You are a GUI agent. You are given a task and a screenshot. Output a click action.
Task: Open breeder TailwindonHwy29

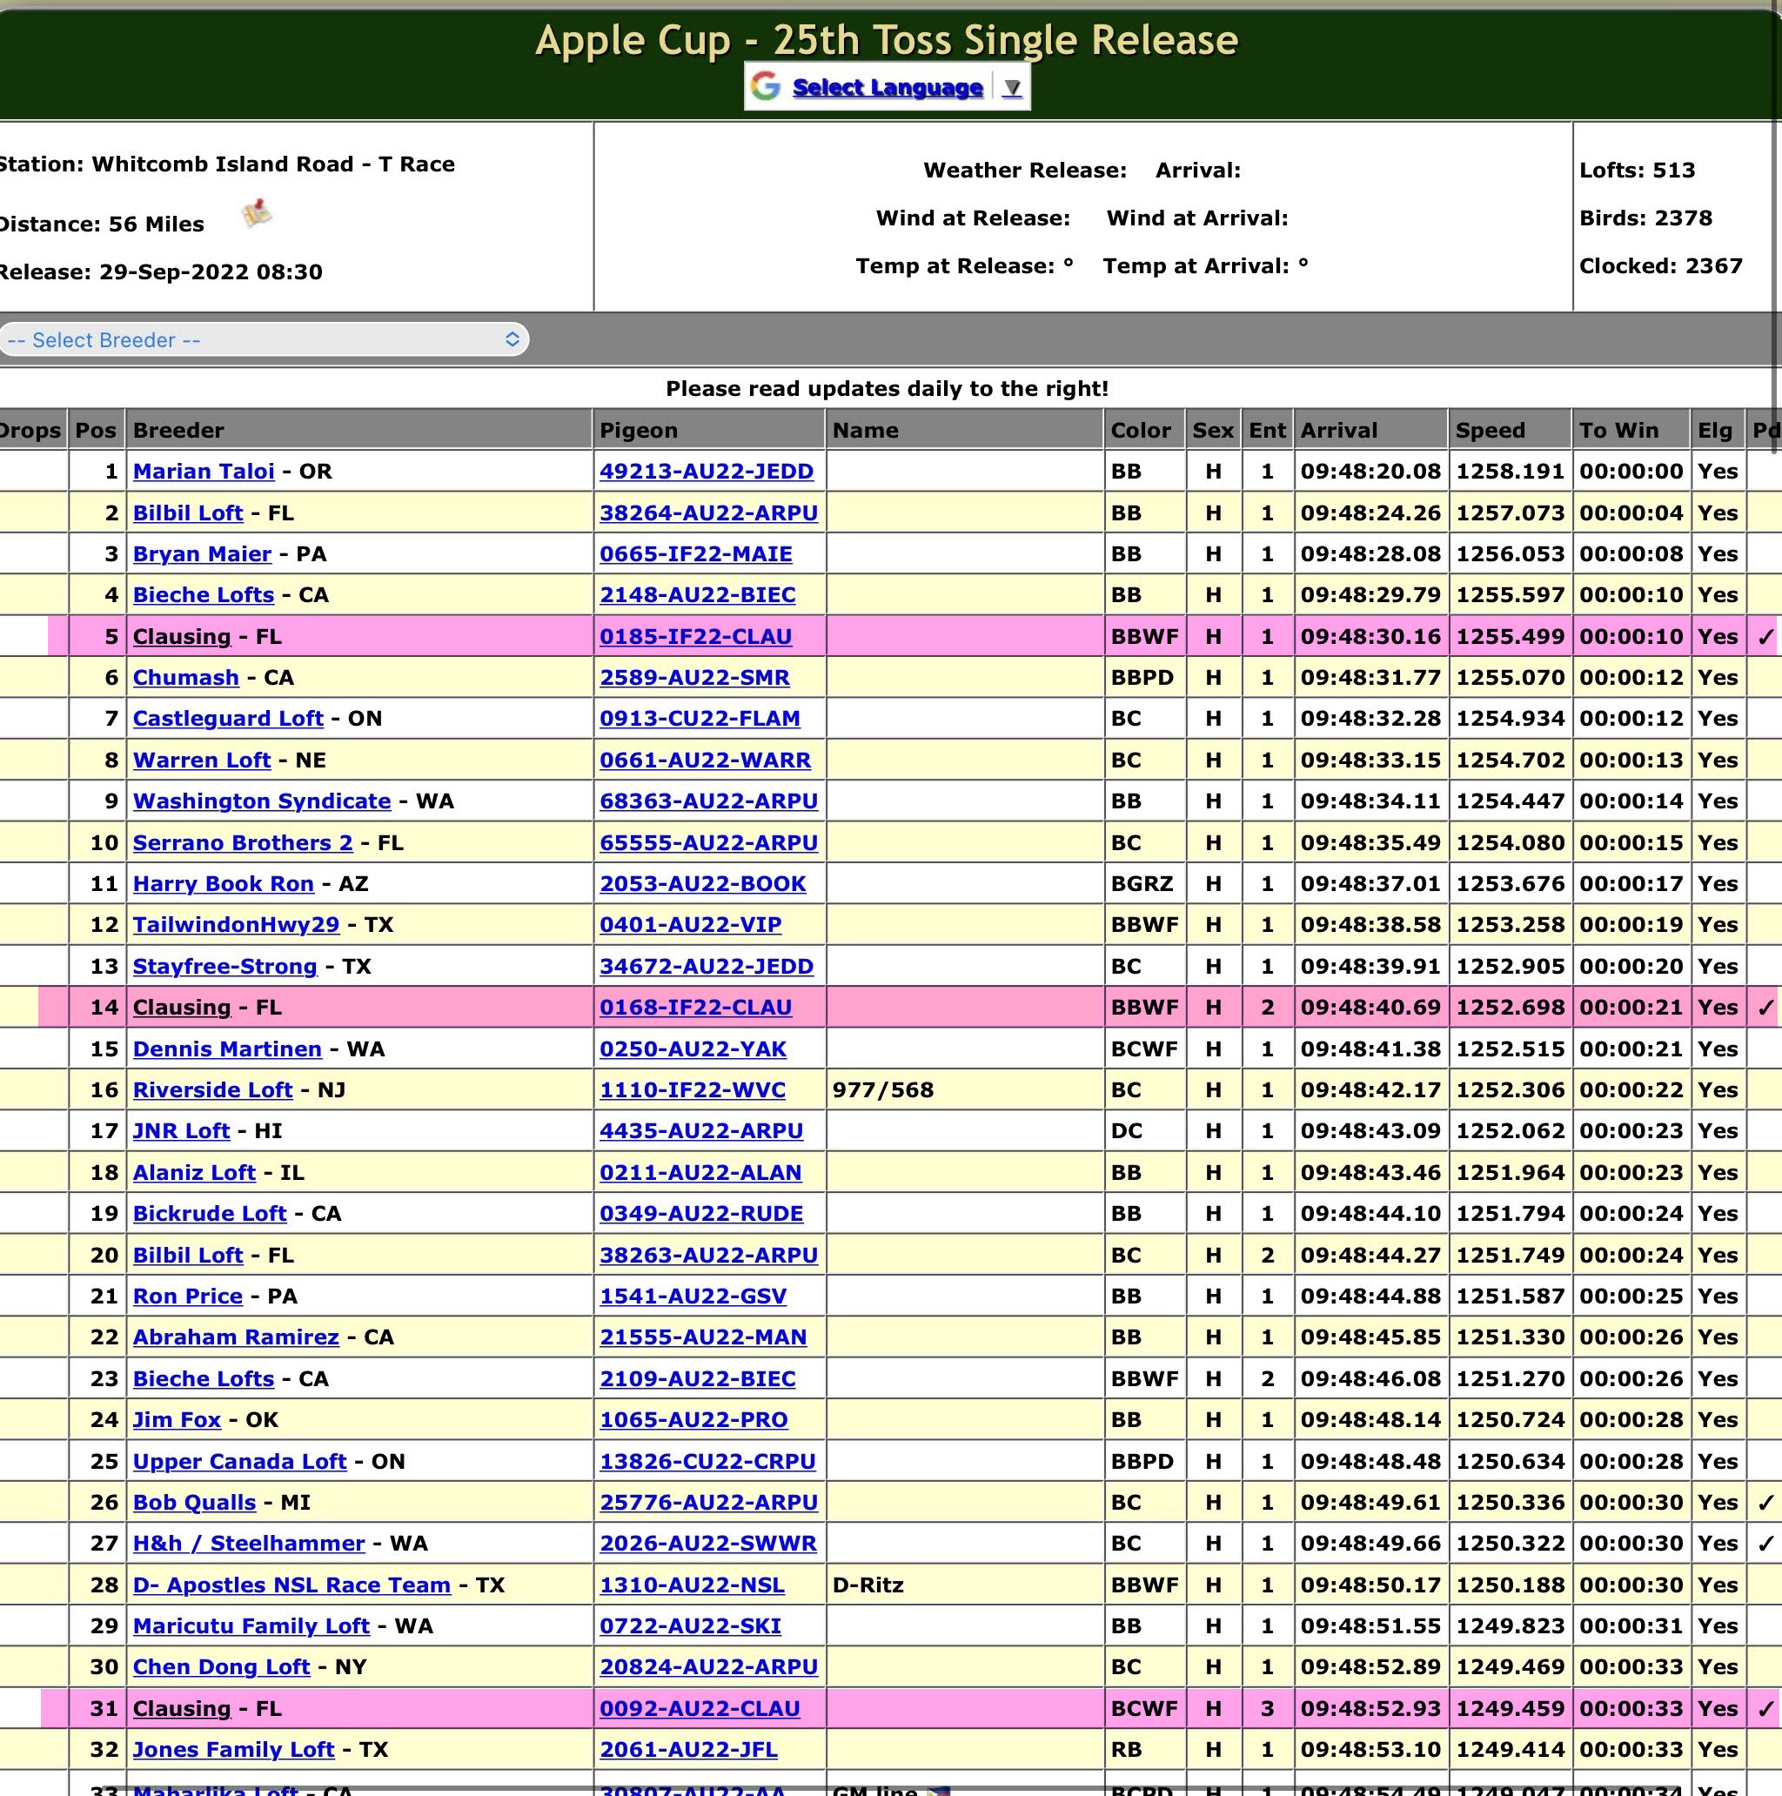[236, 925]
